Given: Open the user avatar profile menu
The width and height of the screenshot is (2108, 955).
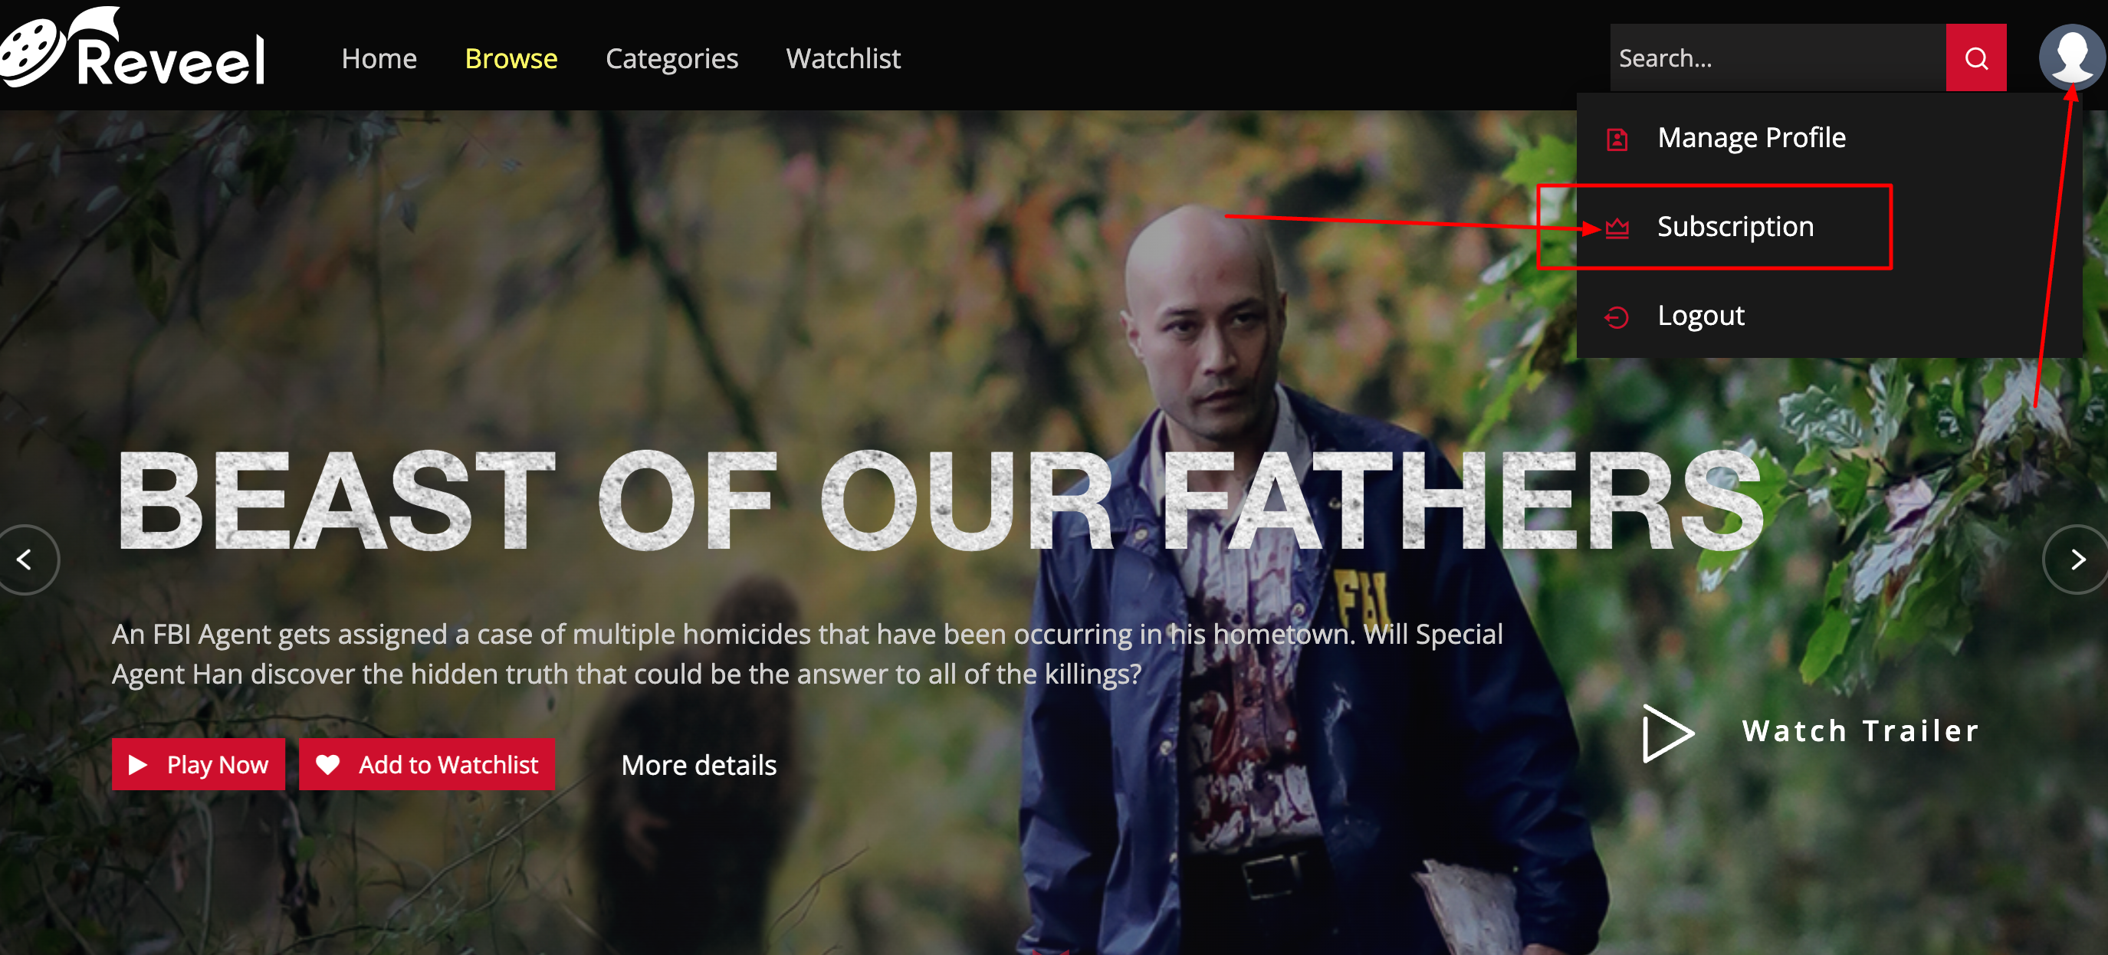Looking at the screenshot, I should (x=2071, y=57).
